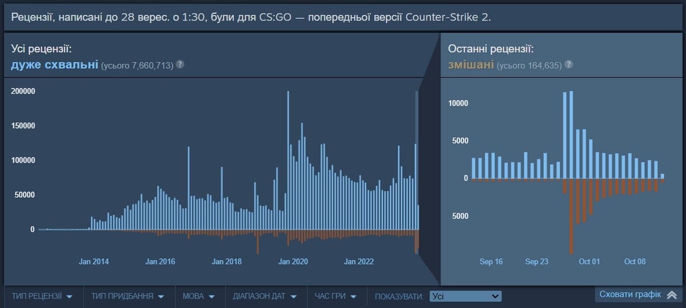This screenshot has width=686, height=308.
Task: Click the 10000 value in recent chart
Action: click(x=458, y=103)
